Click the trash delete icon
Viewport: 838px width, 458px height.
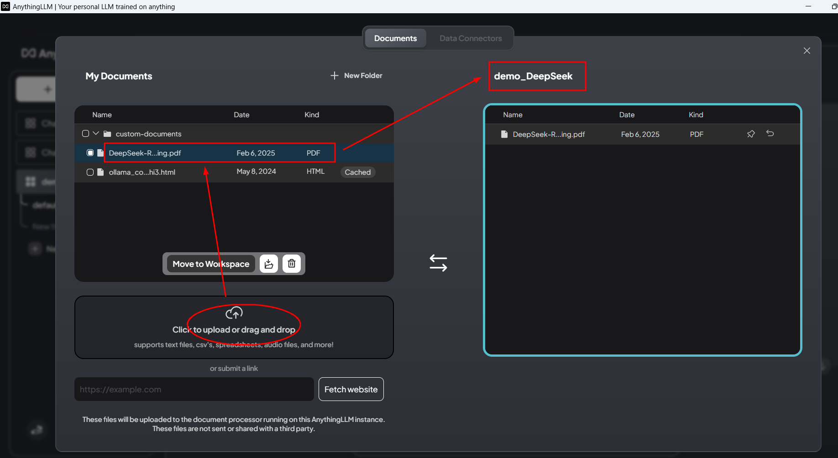[292, 264]
